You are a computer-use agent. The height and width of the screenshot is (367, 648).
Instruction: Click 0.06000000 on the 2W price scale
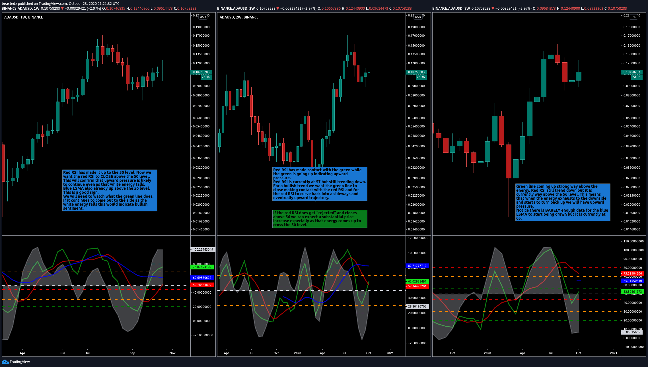pos(416,118)
